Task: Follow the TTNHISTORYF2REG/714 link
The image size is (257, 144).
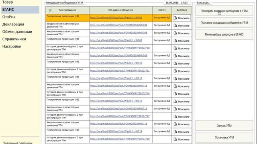Action: pos(120,93)
